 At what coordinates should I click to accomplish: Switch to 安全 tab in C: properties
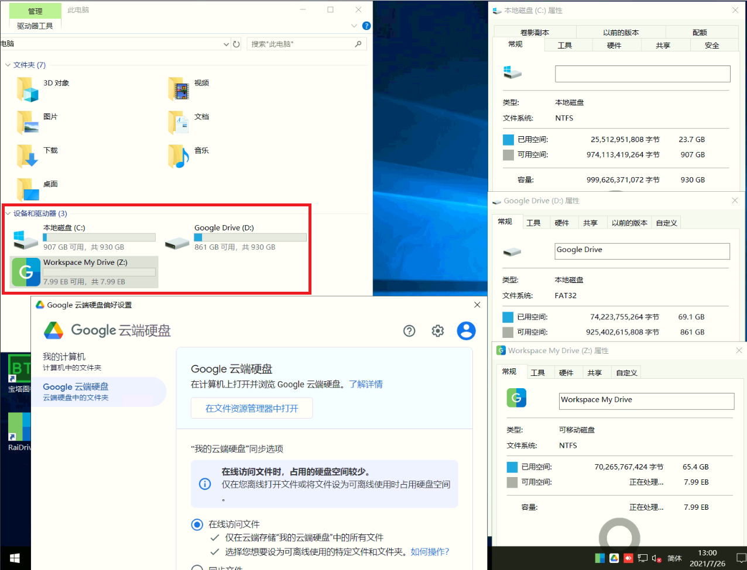click(712, 45)
